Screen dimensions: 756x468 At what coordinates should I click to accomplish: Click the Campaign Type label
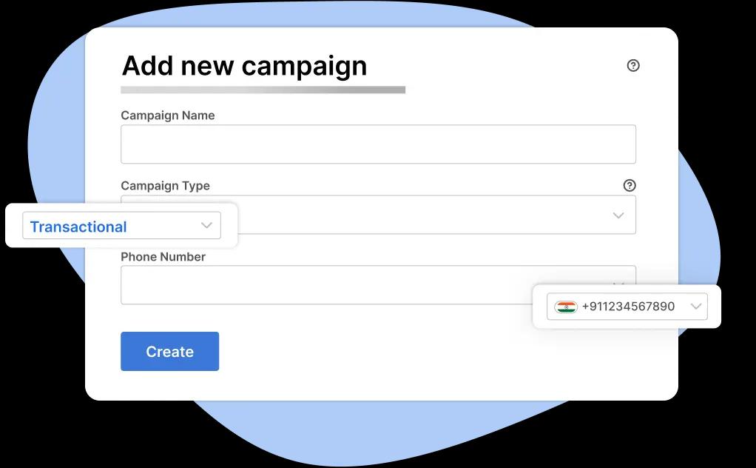(x=166, y=186)
